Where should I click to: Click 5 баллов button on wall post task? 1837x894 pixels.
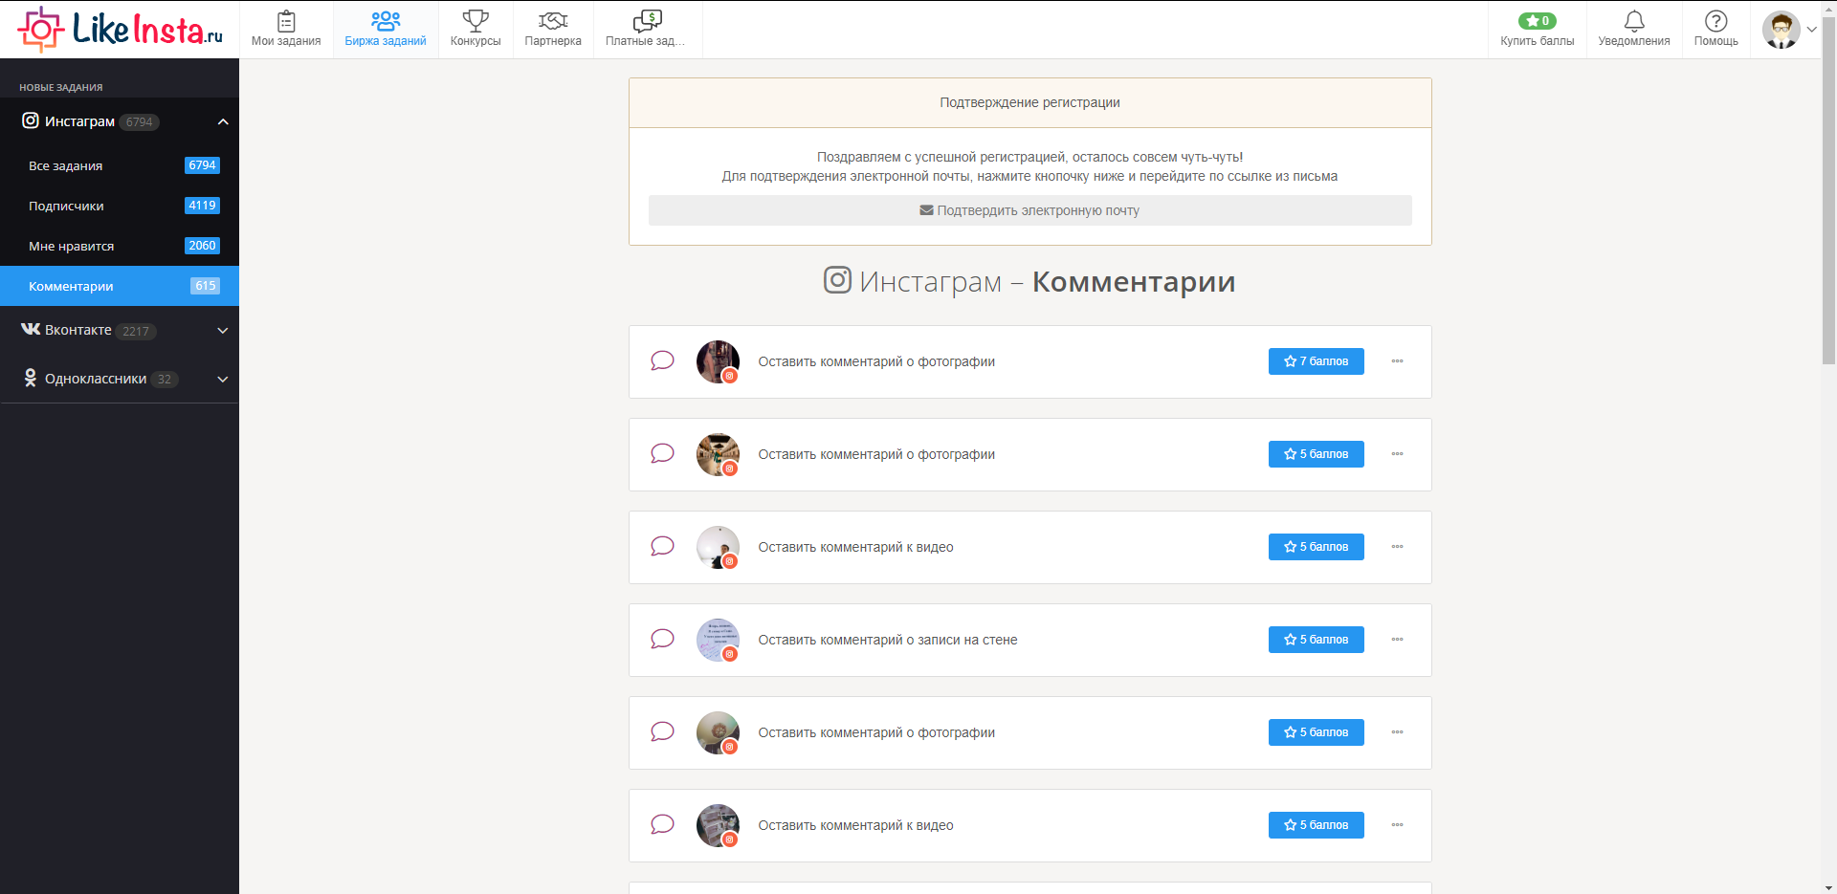pyautogui.click(x=1316, y=640)
